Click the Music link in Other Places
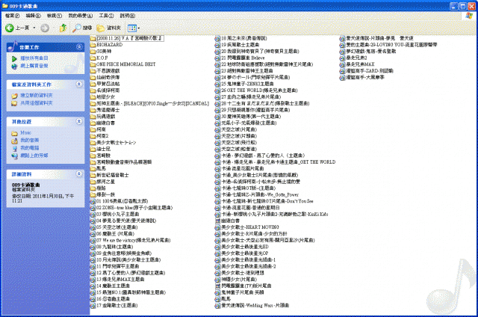The width and height of the screenshot is (478, 317). point(25,133)
